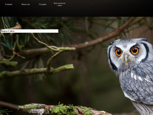Click the Раскрыть все link right of the divider
The image size is (153, 115).
[x=109, y=30]
